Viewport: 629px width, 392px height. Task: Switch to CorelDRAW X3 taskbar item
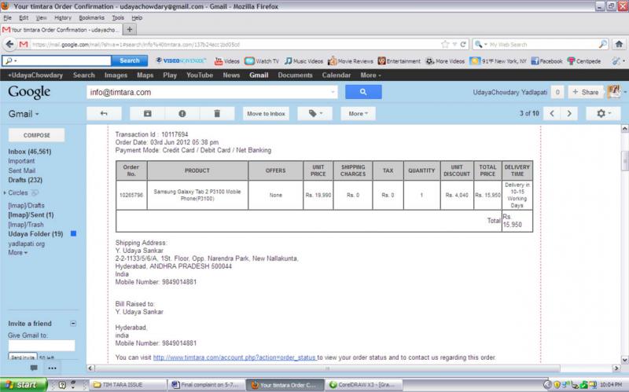(x=362, y=385)
